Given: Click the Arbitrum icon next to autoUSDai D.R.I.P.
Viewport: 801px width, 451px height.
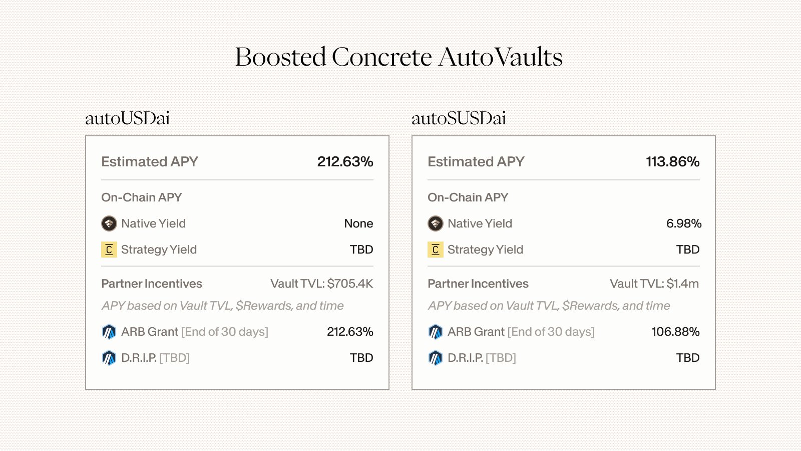Looking at the screenshot, I should (109, 358).
